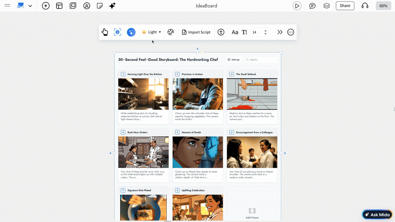Click the left-side blue expand arrow of frame
Image resolution: width=395 pixels, height=222 pixels.
(110, 153)
